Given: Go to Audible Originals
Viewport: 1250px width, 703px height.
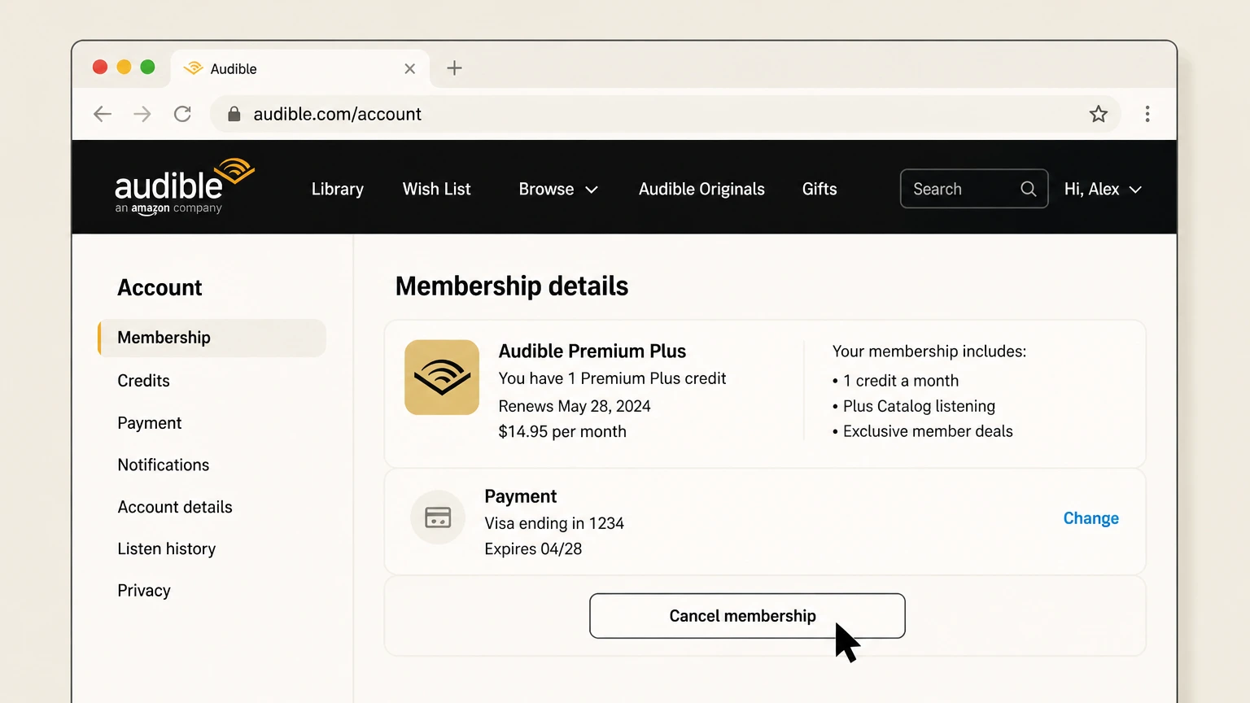Looking at the screenshot, I should pyautogui.click(x=701, y=189).
